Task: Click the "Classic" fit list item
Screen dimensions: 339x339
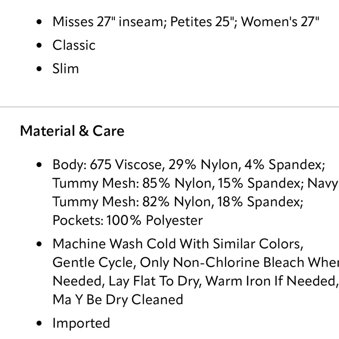Action: (x=74, y=45)
